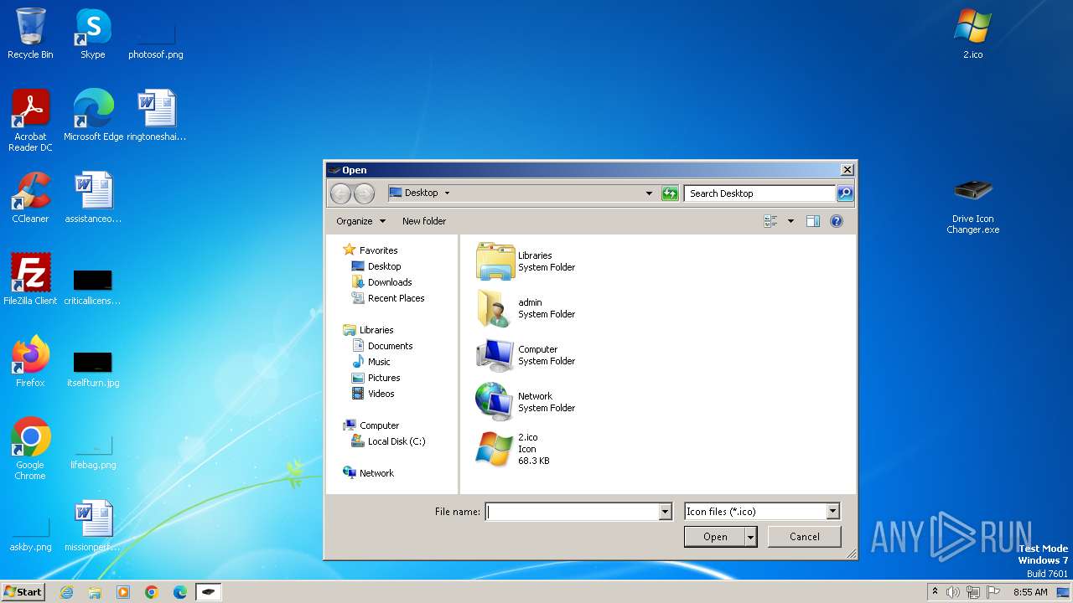This screenshot has width=1073, height=603.
Task: Show hidden tray icons arrow
Action: tap(935, 592)
